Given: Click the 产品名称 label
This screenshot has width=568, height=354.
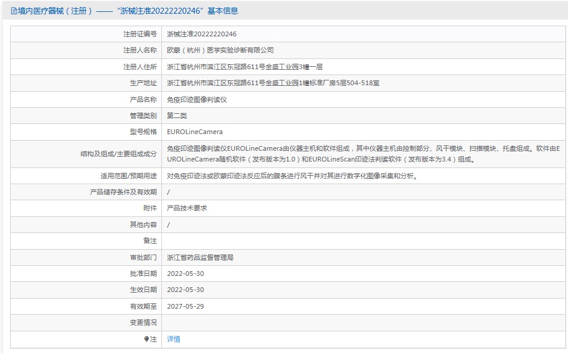Looking at the screenshot, I should point(143,100).
